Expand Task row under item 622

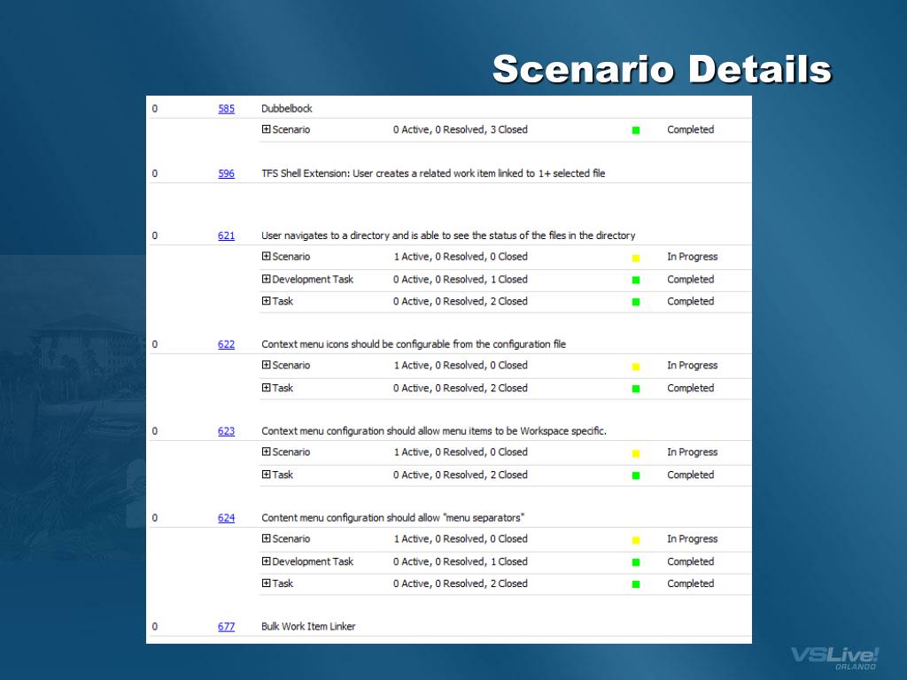click(x=266, y=388)
